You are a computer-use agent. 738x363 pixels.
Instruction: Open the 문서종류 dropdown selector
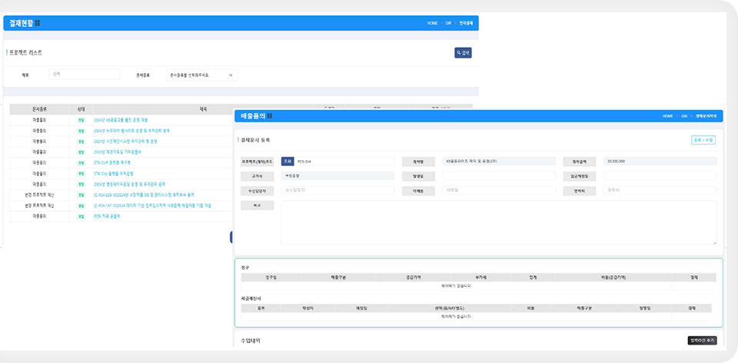tap(202, 75)
